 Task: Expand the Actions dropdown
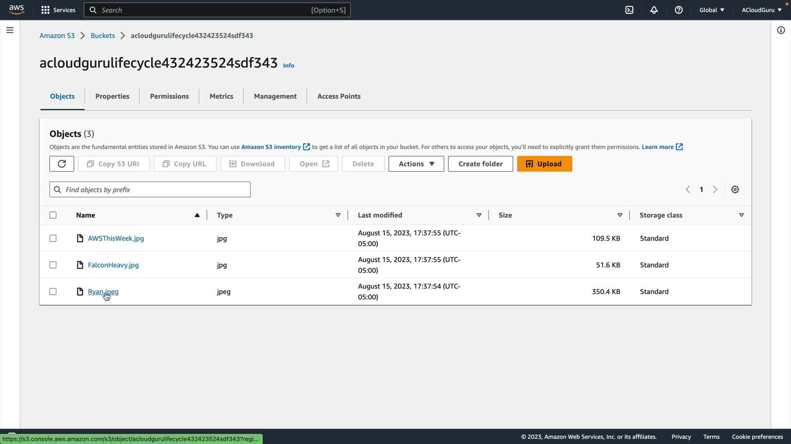click(416, 164)
